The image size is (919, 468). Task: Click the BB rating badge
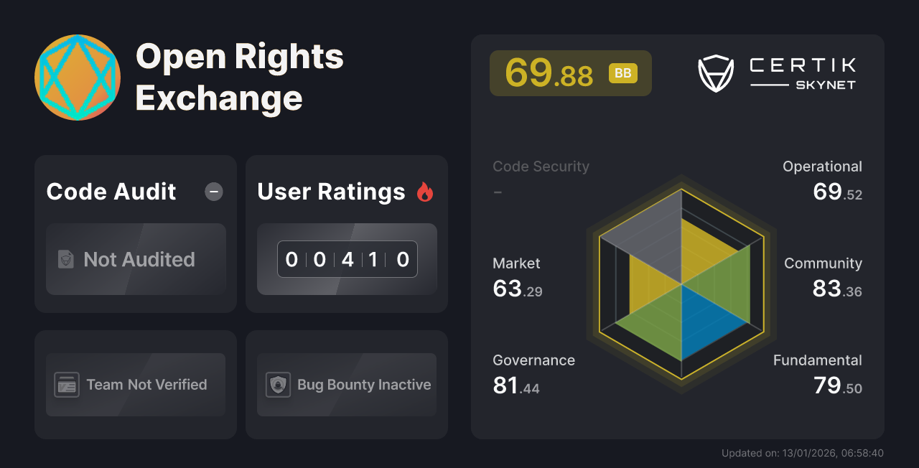pos(624,72)
